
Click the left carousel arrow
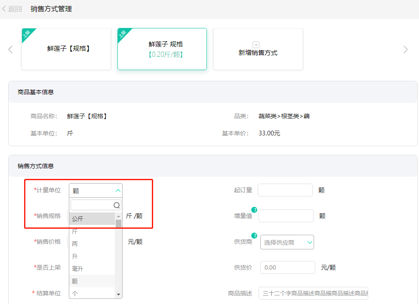(x=10, y=49)
